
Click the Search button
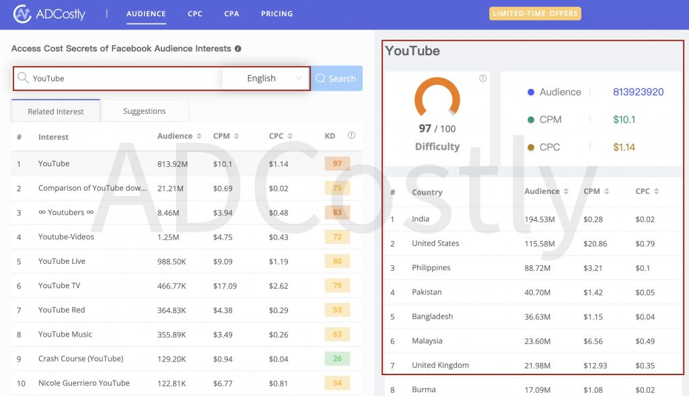click(336, 78)
